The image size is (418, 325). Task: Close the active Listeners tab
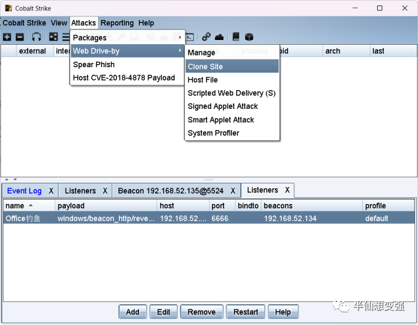[x=287, y=190]
